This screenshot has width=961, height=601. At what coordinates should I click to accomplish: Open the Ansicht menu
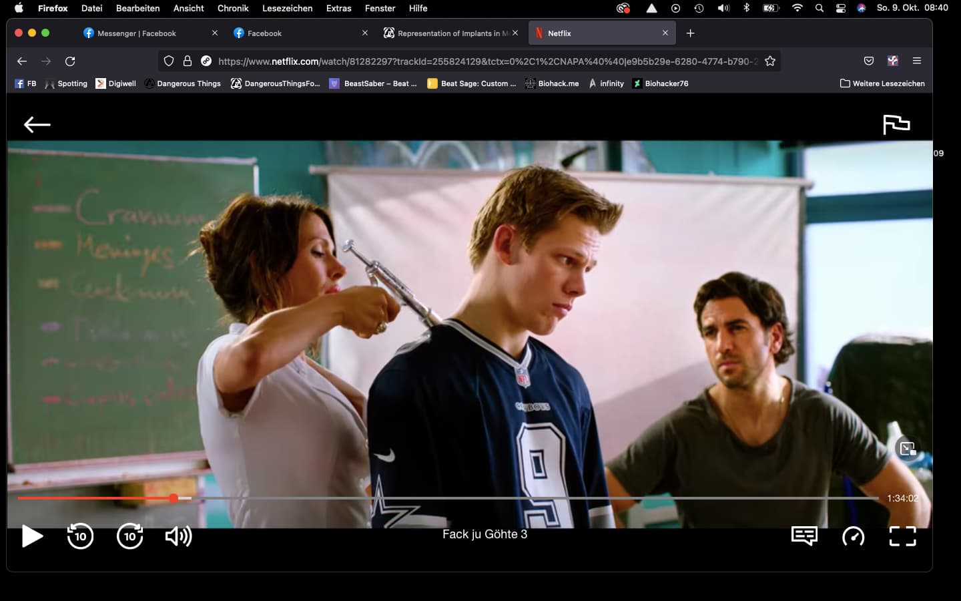coord(189,8)
